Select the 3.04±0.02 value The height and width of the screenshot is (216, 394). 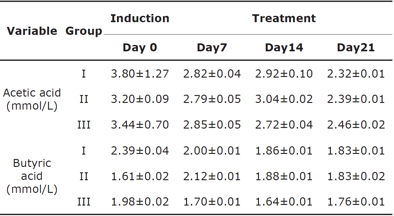point(284,99)
